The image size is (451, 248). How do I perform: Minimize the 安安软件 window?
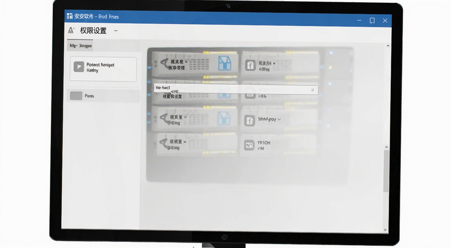coord(359,20)
